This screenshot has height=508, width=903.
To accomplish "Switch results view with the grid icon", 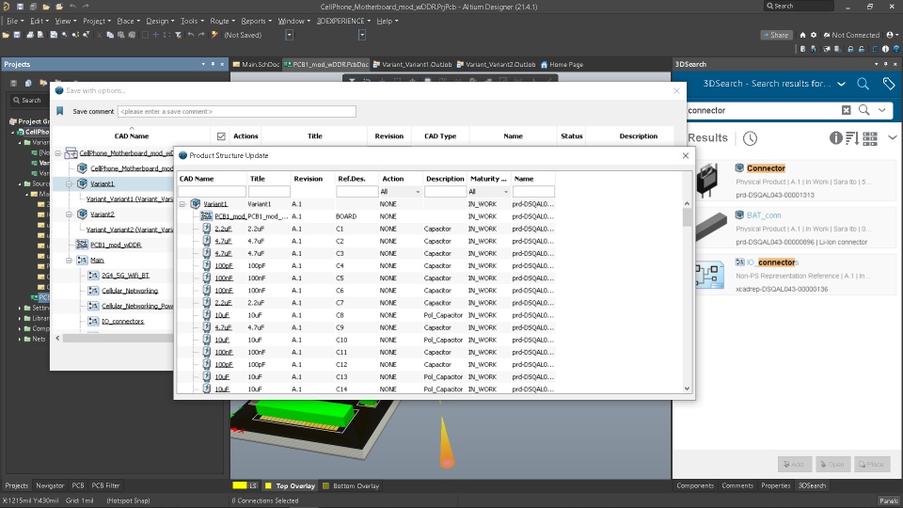I will pos(870,138).
